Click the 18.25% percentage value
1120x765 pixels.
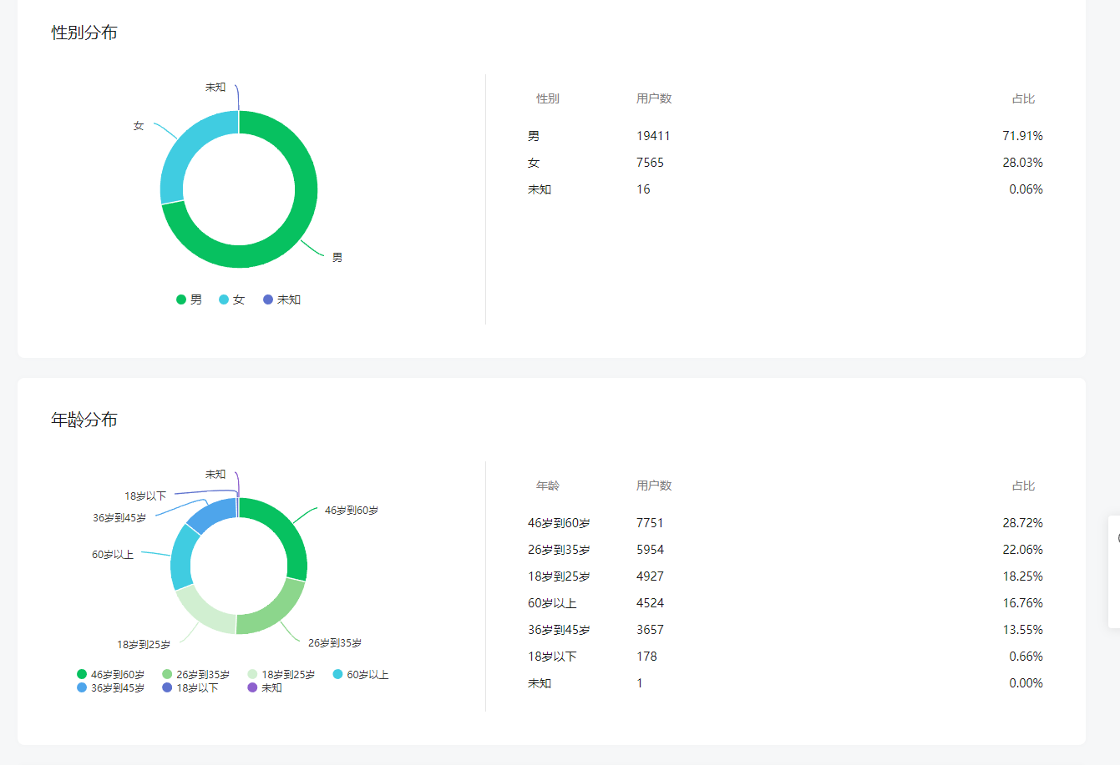coord(1022,576)
